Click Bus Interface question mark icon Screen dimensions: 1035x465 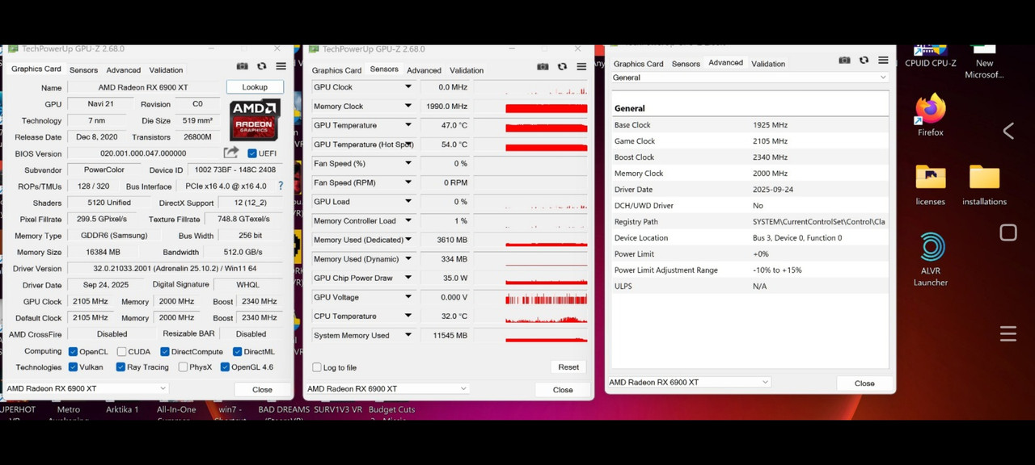(281, 186)
